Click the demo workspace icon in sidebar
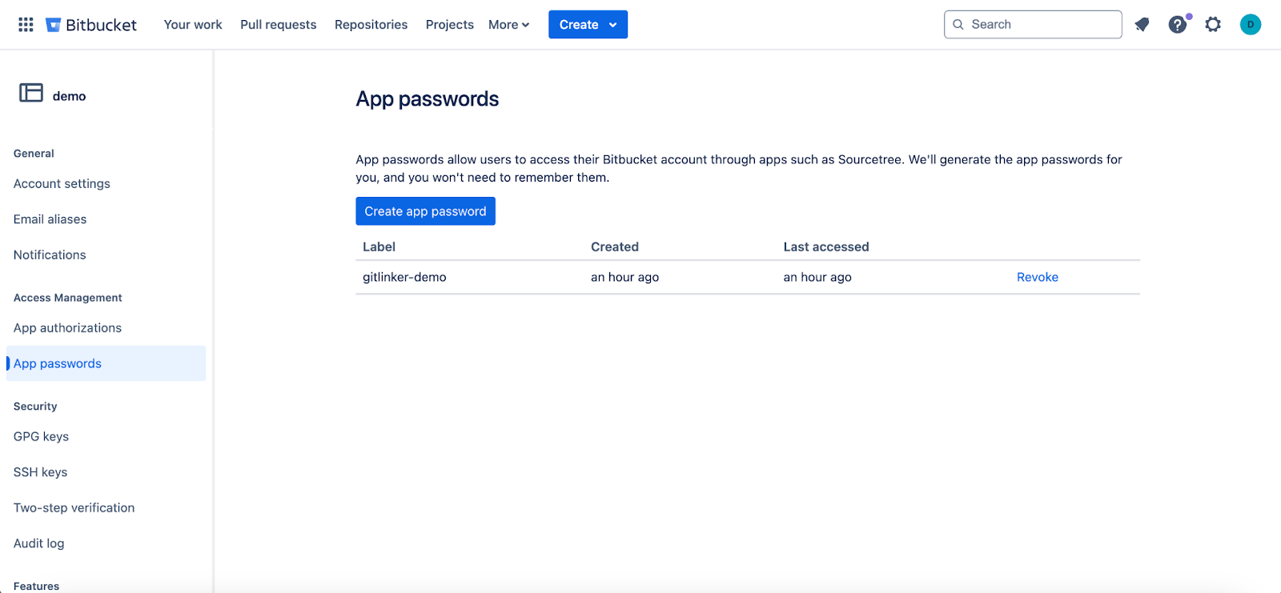Image resolution: width=1281 pixels, height=593 pixels. click(31, 93)
